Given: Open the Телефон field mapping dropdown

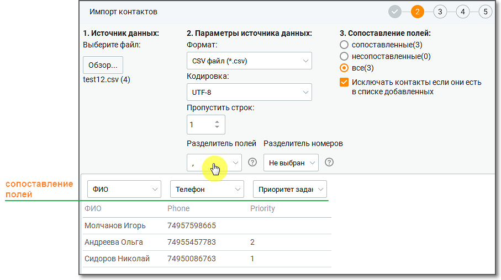Looking at the screenshot, I should pyautogui.click(x=207, y=189).
